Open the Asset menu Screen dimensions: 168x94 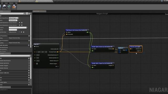click(6, 3)
